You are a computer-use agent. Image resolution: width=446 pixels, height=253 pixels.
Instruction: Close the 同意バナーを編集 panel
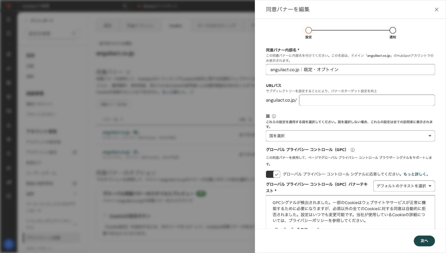436,10
